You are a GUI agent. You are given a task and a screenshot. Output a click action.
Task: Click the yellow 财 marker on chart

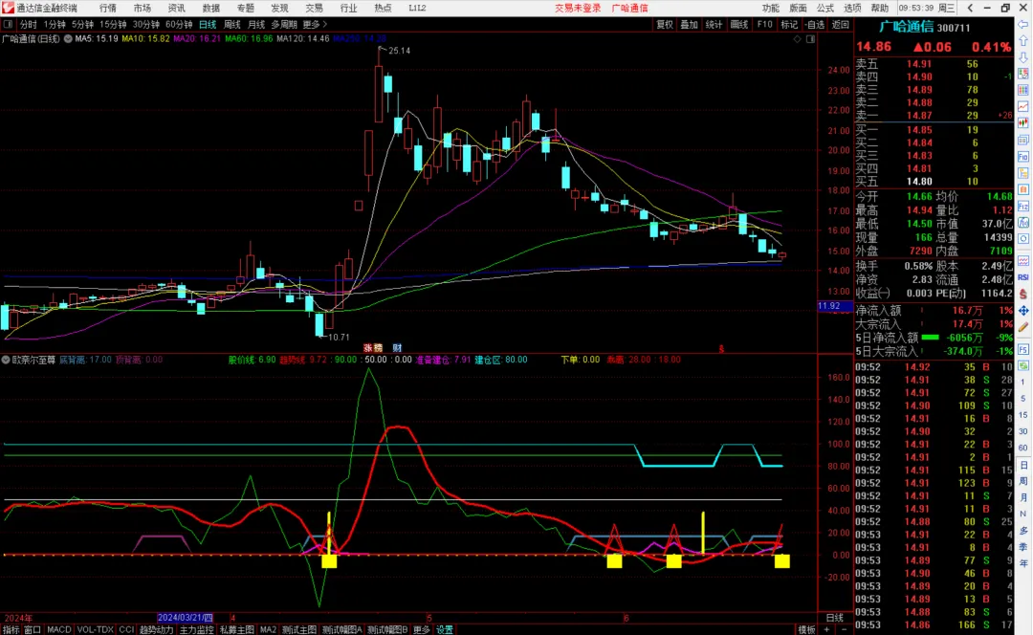point(397,348)
